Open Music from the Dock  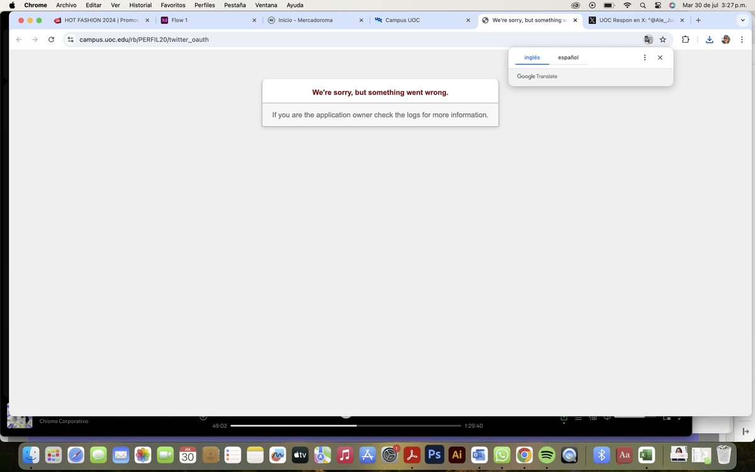pyautogui.click(x=344, y=454)
